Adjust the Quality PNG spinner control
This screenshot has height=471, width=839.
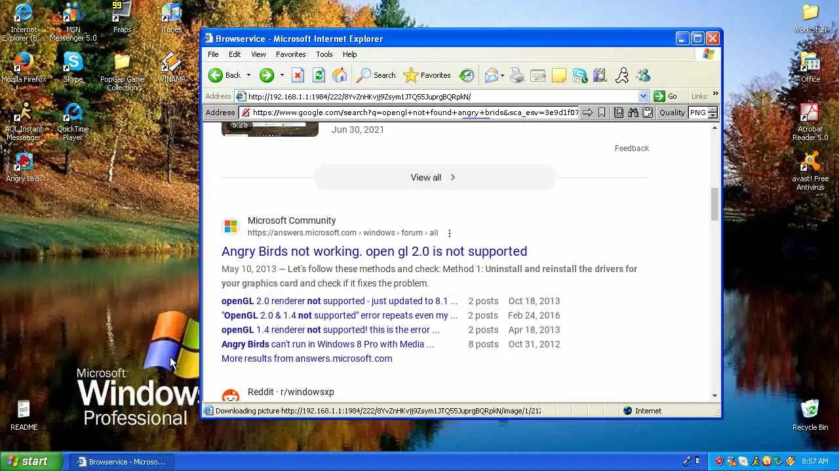click(712, 113)
